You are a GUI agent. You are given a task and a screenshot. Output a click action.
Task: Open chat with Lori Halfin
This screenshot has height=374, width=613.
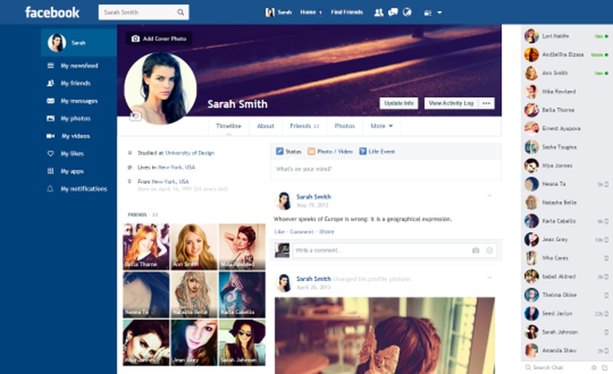(x=566, y=36)
